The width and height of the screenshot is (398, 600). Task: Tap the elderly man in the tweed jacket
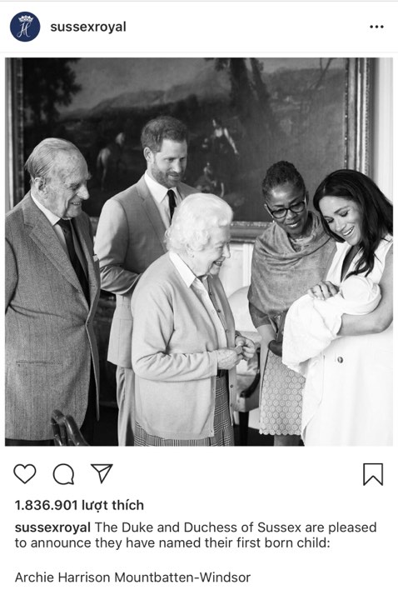(x=50, y=291)
